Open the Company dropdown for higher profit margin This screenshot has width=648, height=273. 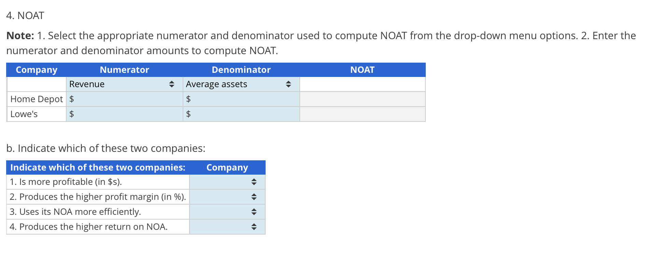pos(227,197)
